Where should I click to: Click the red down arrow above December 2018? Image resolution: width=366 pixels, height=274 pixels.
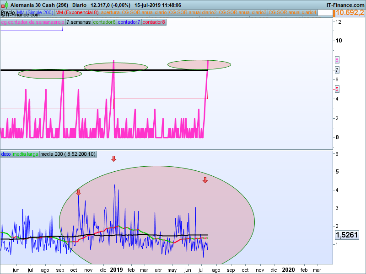pos(114,158)
